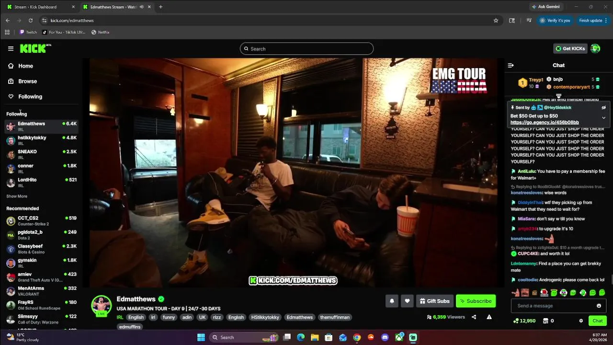Open conner channel in sidebar

[41, 168]
